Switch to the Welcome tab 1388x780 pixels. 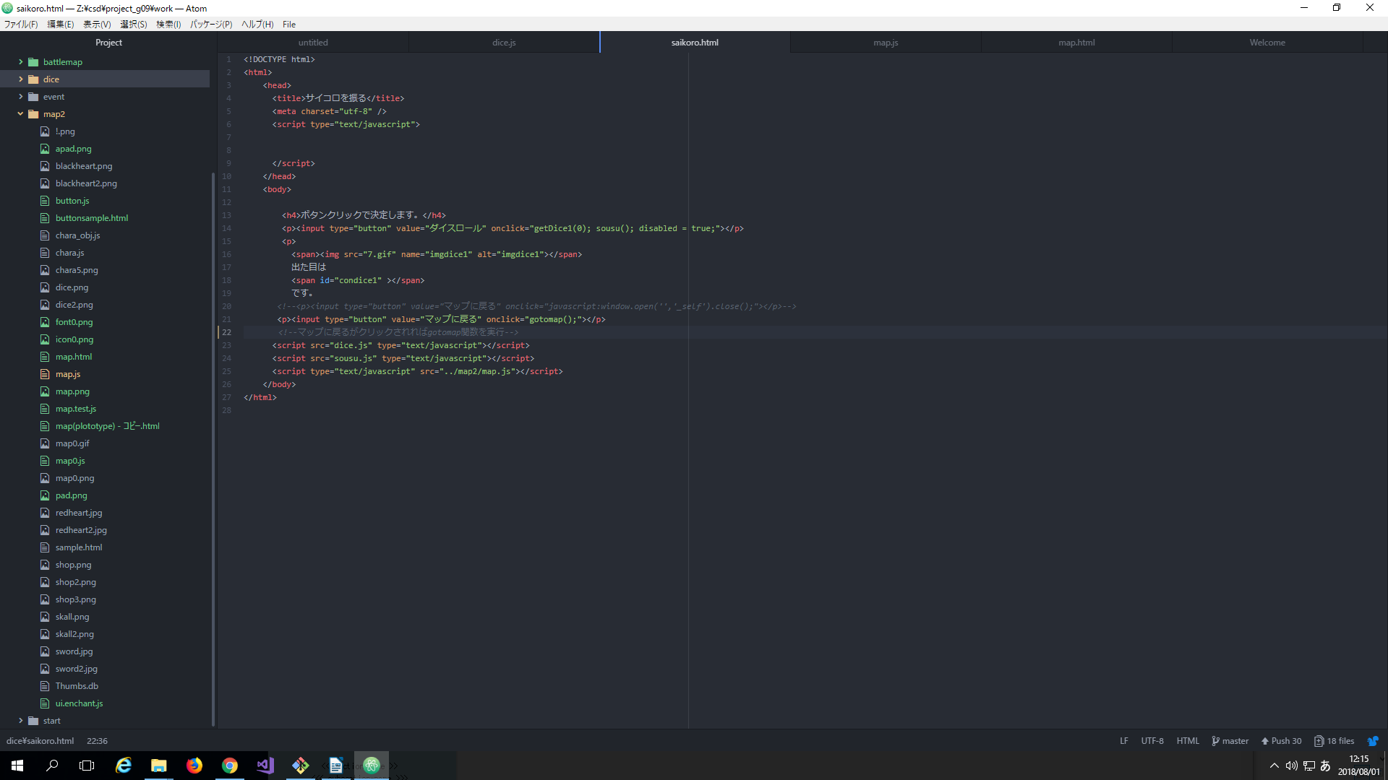click(x=1267, y=43)
